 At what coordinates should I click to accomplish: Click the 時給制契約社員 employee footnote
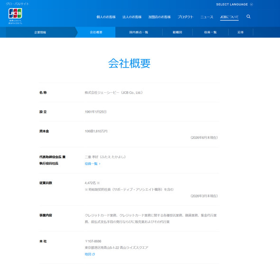(x=129, y=189)
